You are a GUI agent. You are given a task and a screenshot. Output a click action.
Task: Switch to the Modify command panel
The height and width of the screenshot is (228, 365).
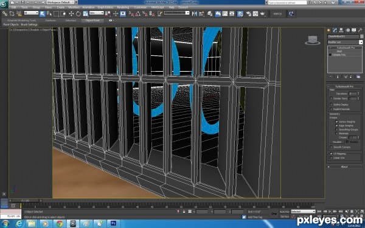[x=335, y=30]
